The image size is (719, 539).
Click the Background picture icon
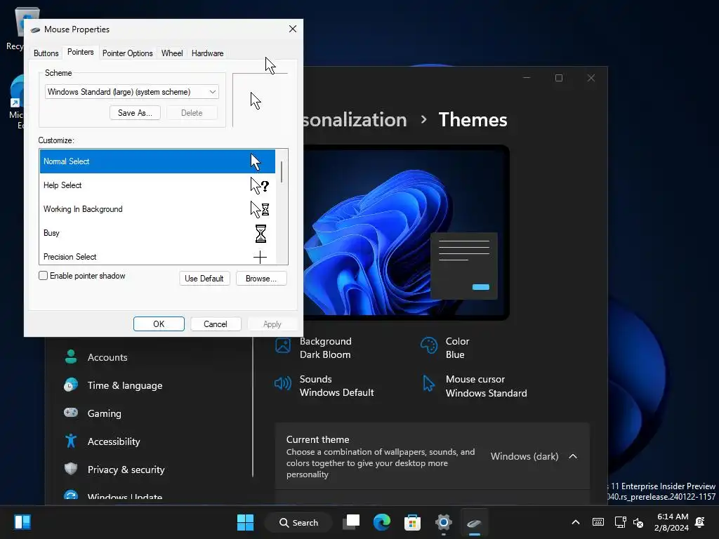(x=283, y=345)
